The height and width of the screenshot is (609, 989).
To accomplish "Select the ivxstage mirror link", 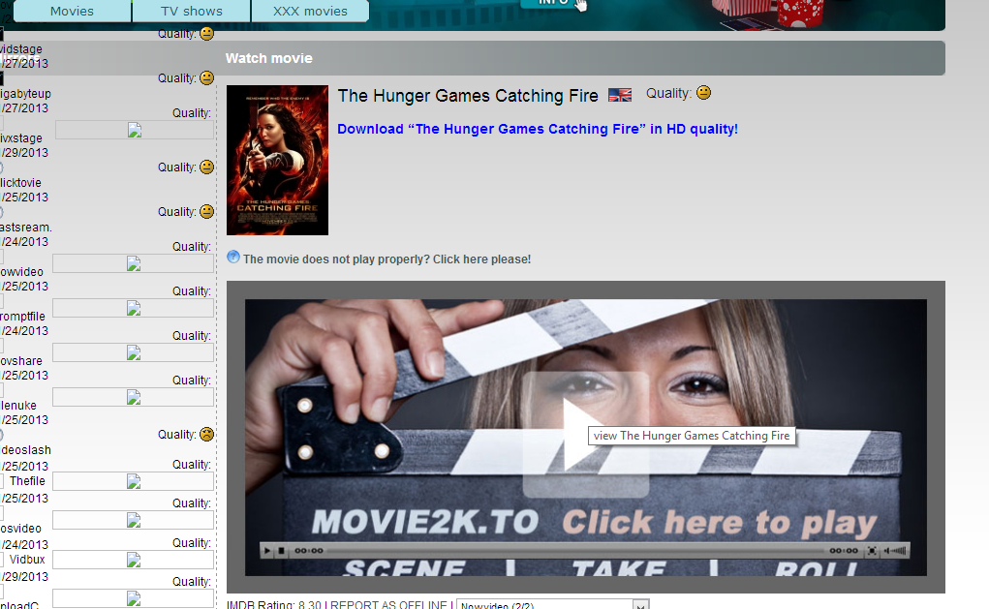I will (21, 138).
